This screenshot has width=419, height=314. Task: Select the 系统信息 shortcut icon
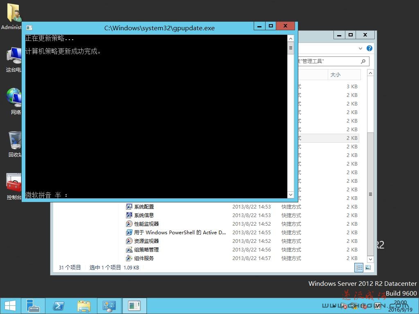point(129,215)
